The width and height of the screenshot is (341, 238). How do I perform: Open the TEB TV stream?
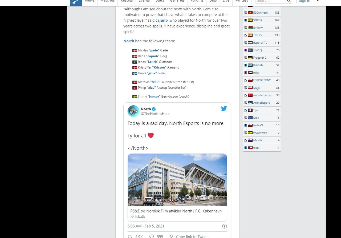(x=258, y=35)
